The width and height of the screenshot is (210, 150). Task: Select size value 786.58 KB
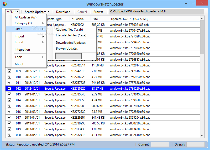(x=98, y=123)
